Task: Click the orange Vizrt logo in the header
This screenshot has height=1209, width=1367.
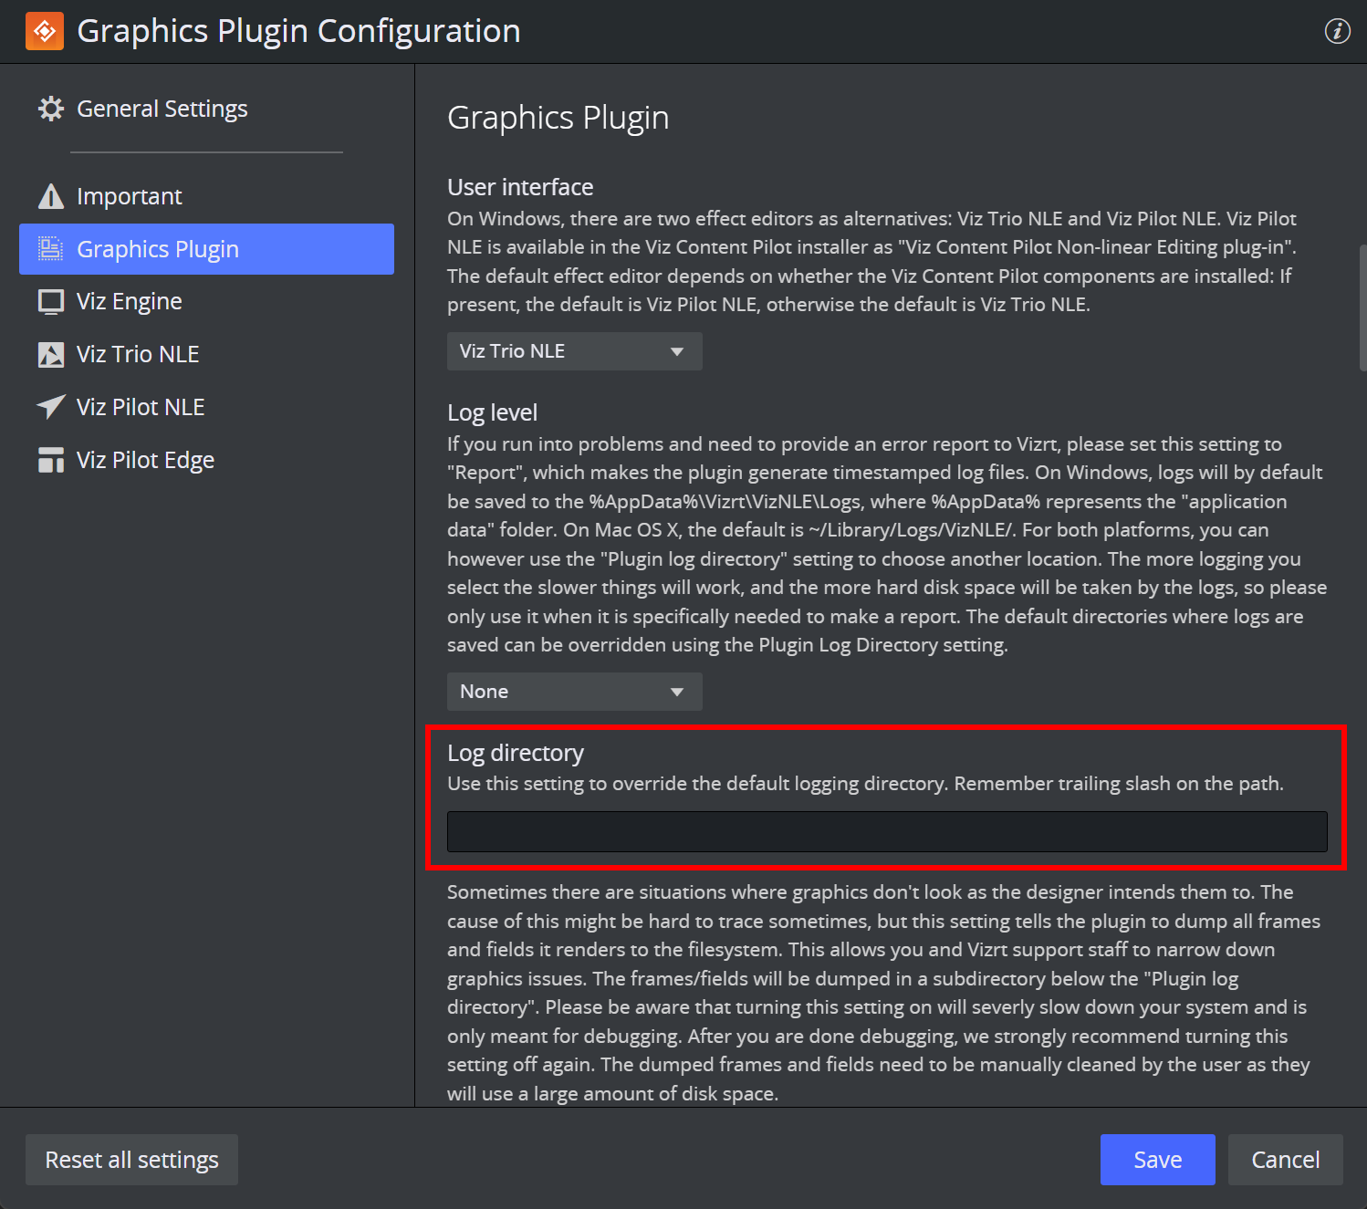Action: (x=44, y=30)
